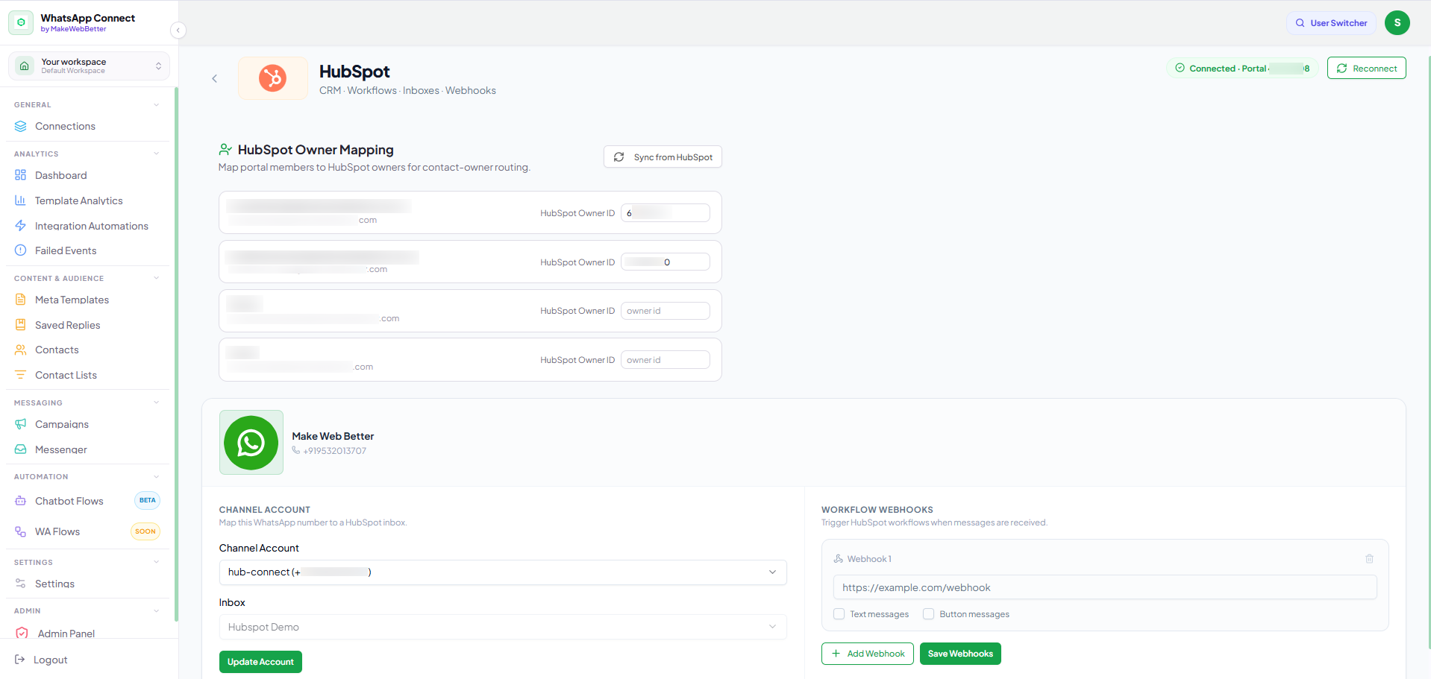Click the Integration Automations lightning icon
1431x679 pixels.
(x=21, y=226)
